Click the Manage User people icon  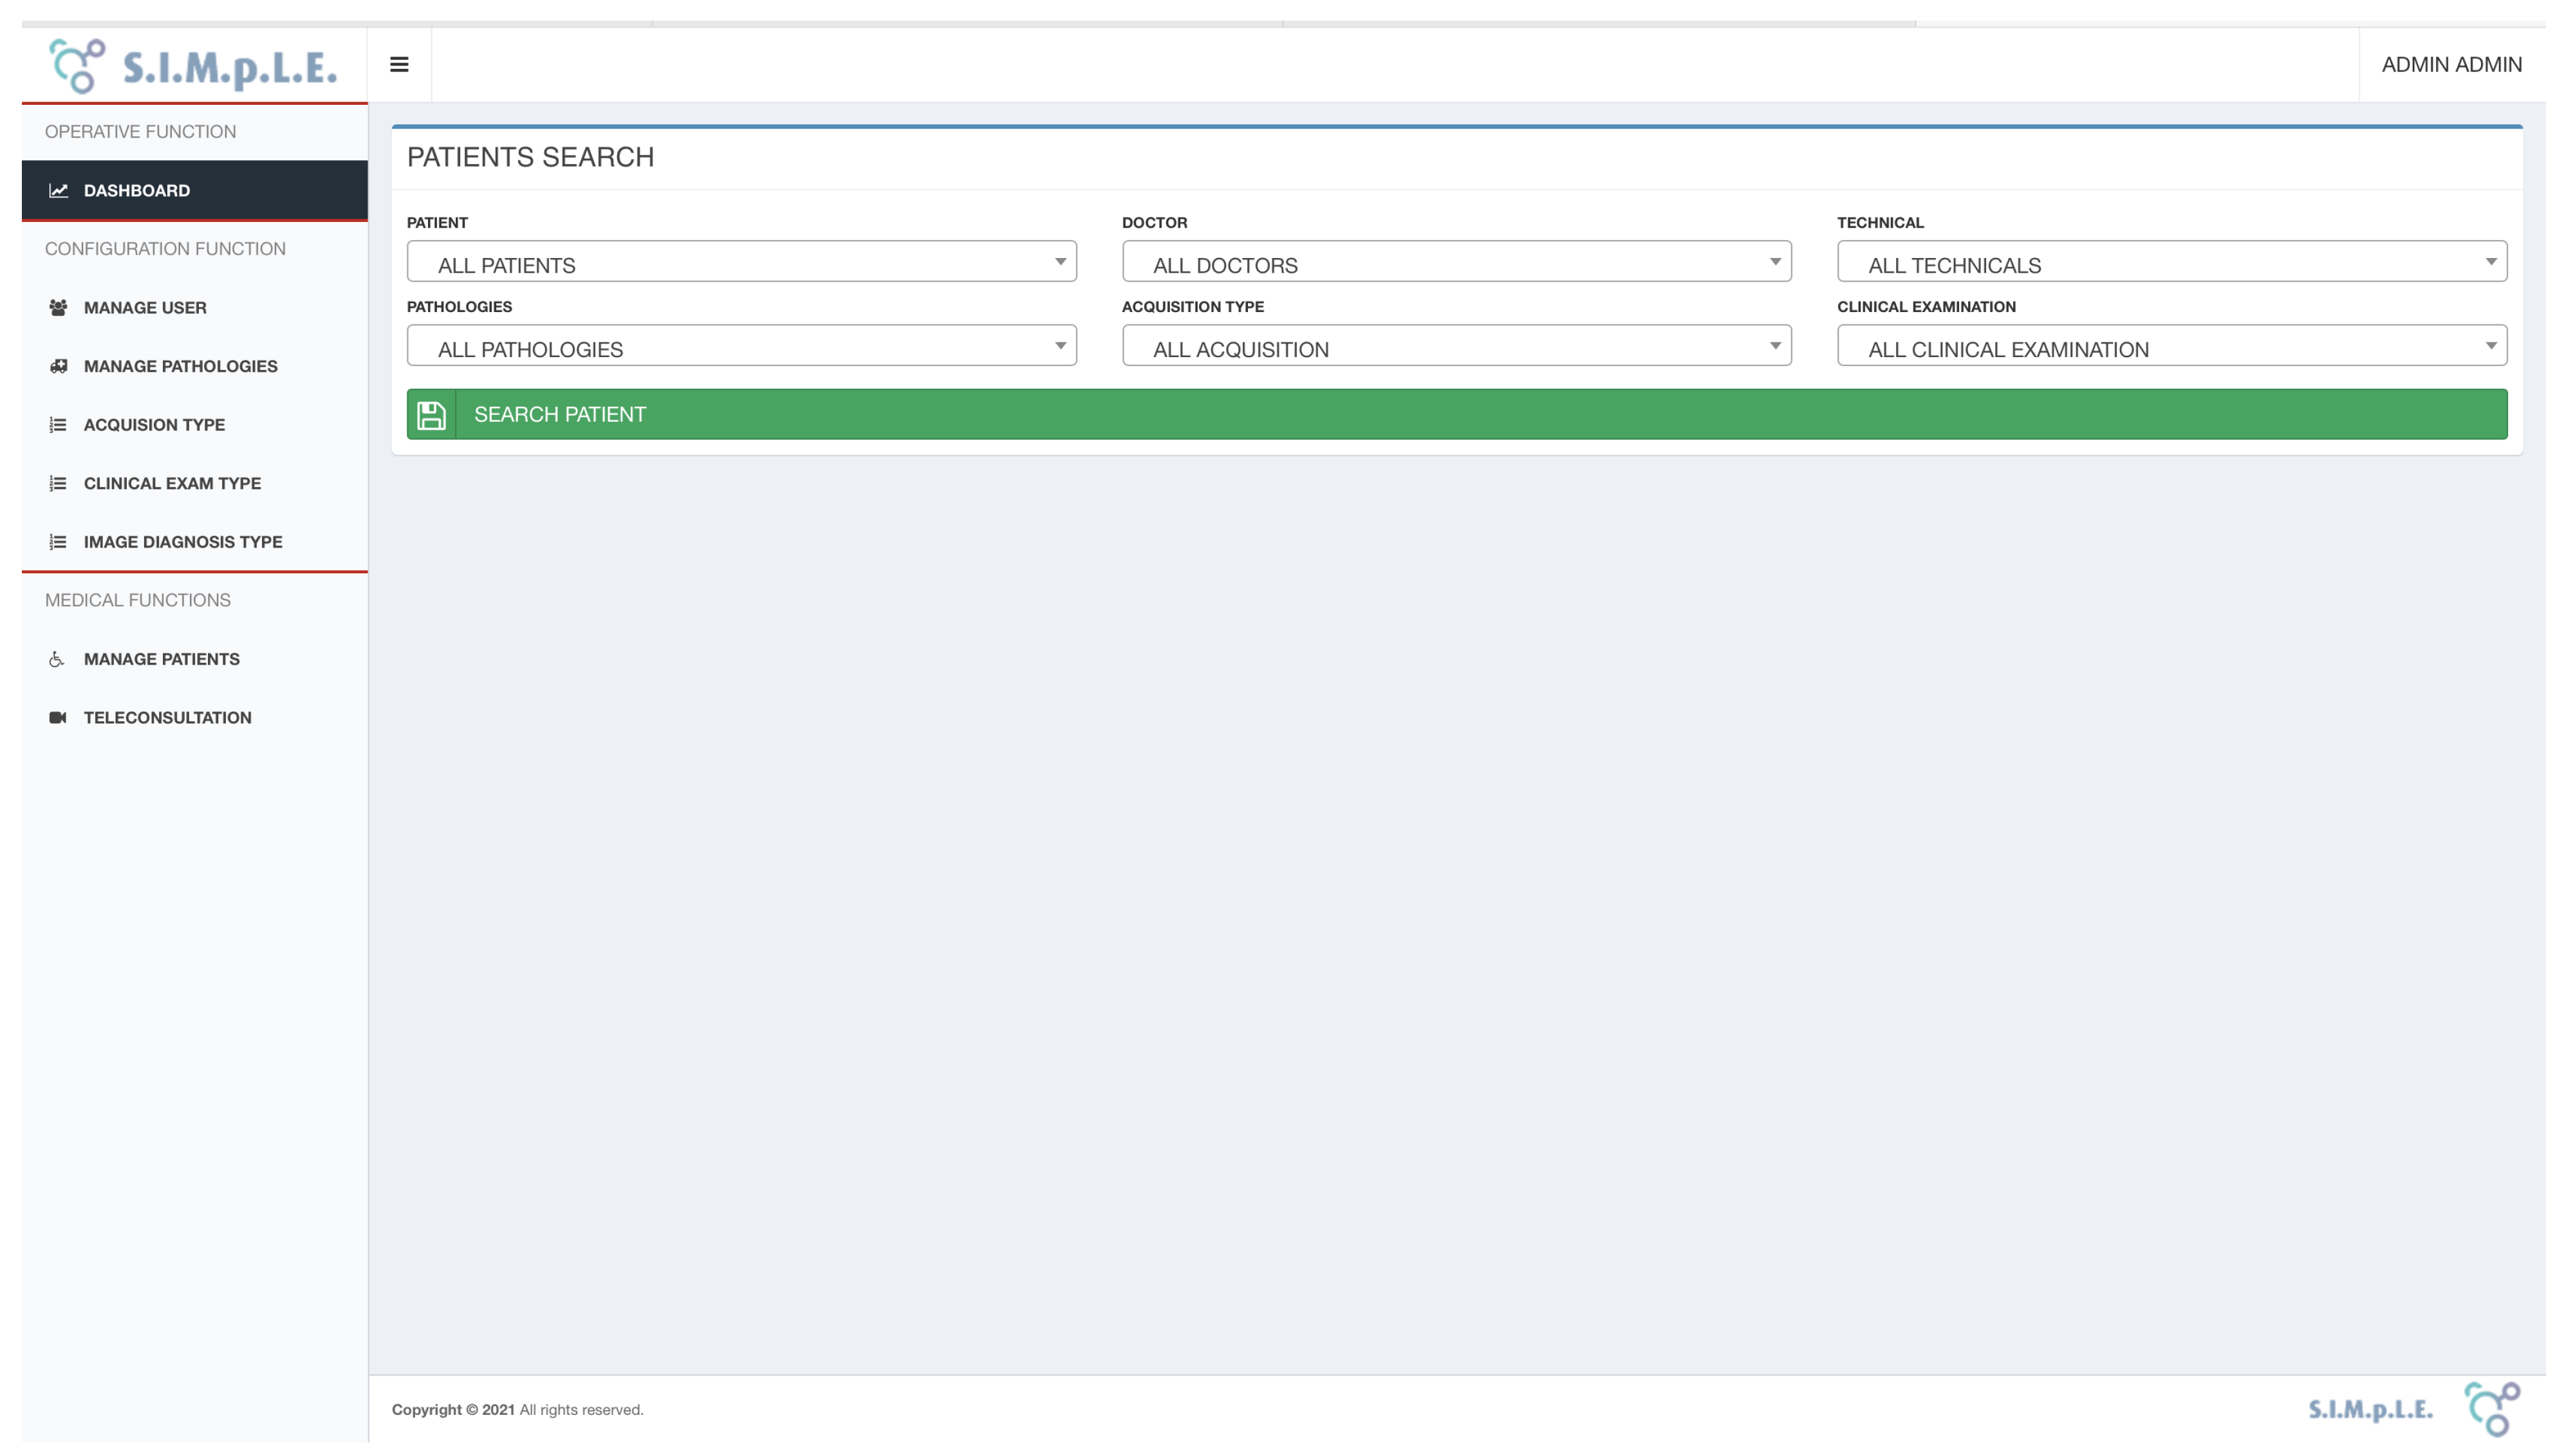(x=58, y=308)
